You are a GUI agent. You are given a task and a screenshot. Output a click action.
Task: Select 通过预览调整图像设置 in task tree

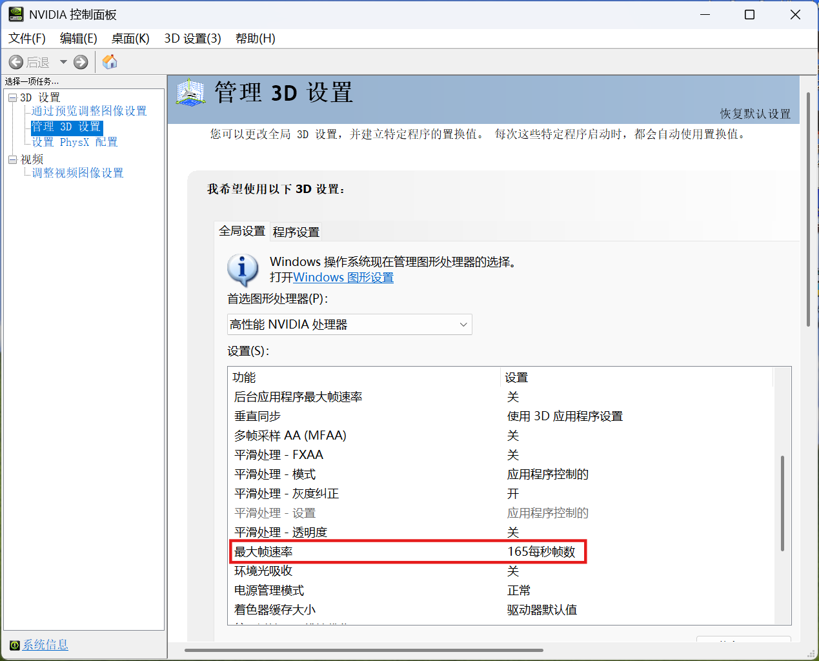pos(89,111)
